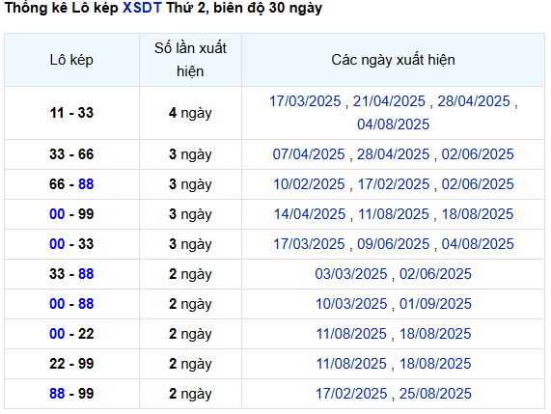Image resolution: width=551 pixels, height=414 pixels.
Task: Open date 07/04/2025 in row 33 - 66
Action: tap(309, 154)
